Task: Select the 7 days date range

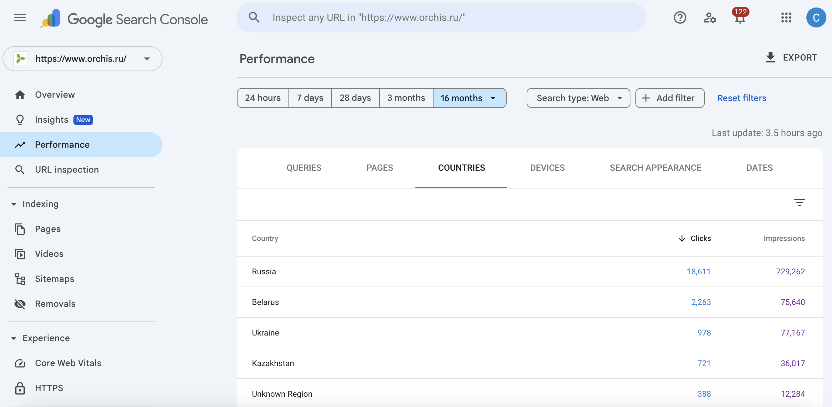Action: coord(310,98)
